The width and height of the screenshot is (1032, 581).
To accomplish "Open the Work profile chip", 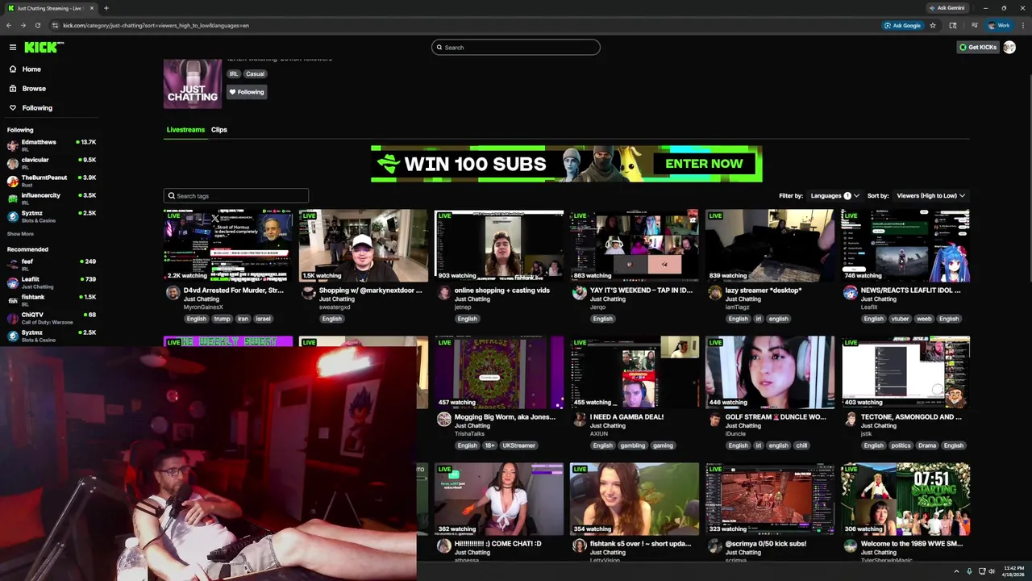I will point(999,25).
